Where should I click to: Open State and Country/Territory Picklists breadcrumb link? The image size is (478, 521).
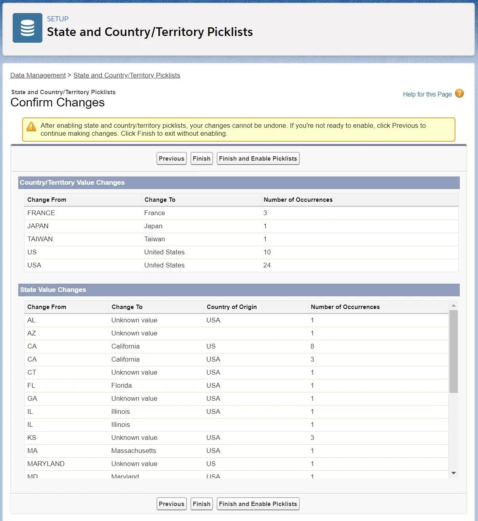click(127, 75)
